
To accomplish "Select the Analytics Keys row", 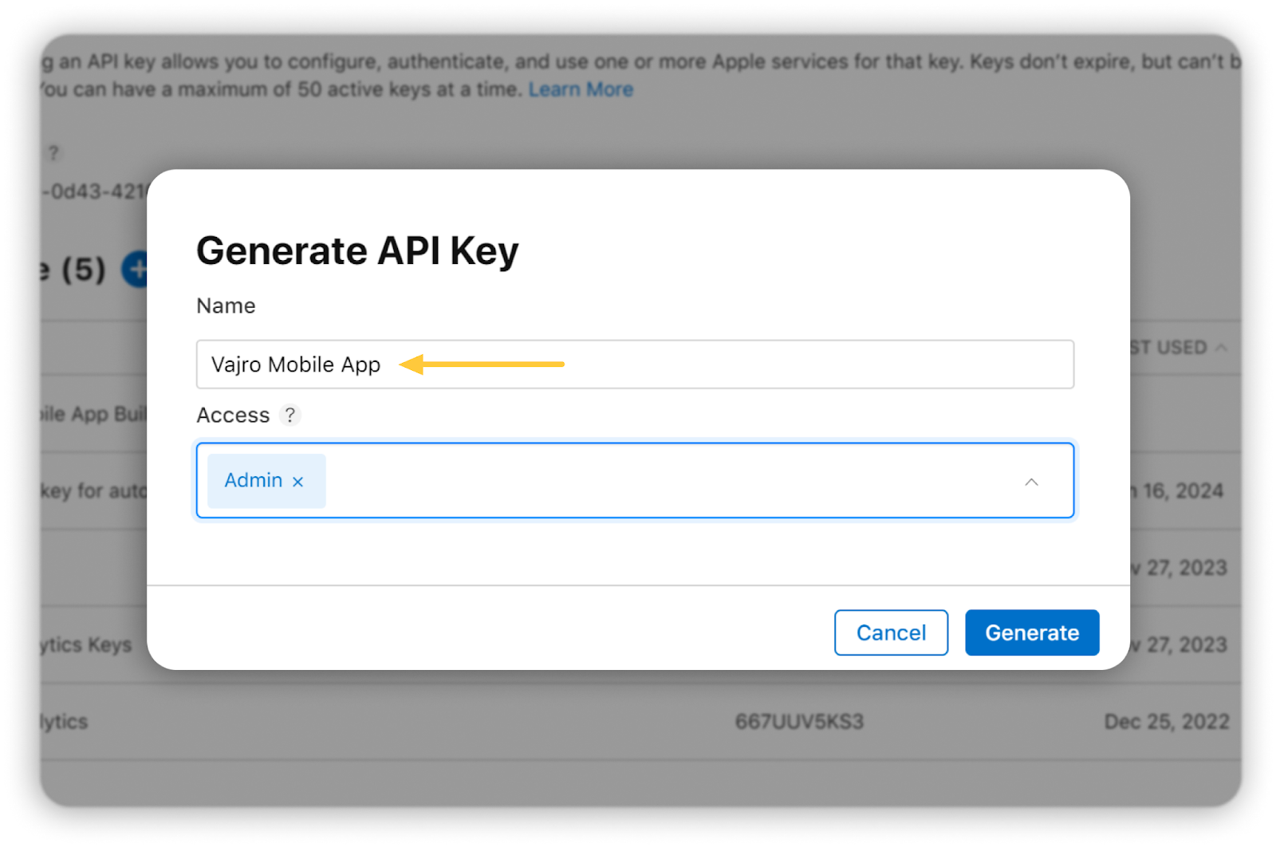I will pyautogui.click(x=86, y=644).
